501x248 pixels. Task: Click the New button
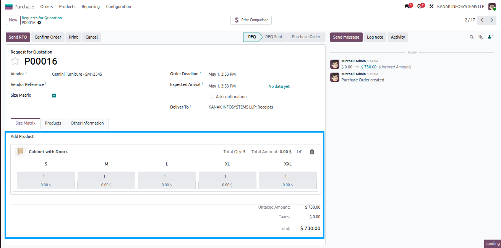pyautogui.click(x=13, y=20)
